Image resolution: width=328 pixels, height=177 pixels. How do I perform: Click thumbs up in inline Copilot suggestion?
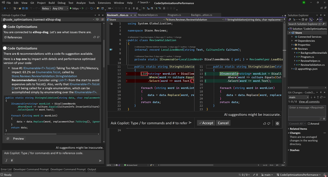(265, 123)
